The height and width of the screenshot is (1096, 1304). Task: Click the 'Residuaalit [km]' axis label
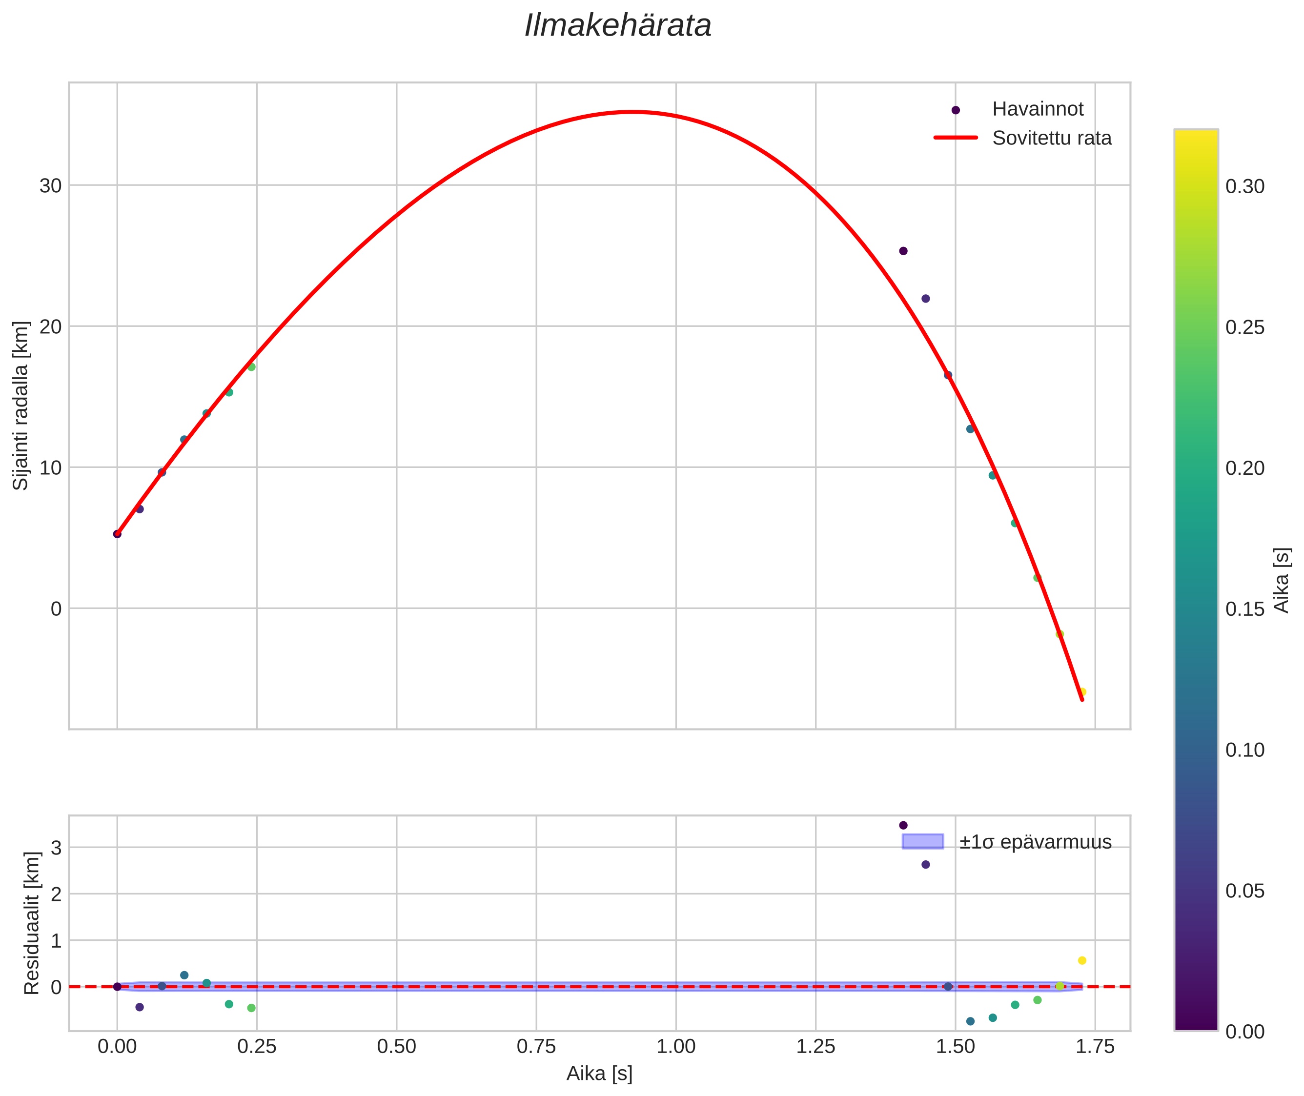31,923
